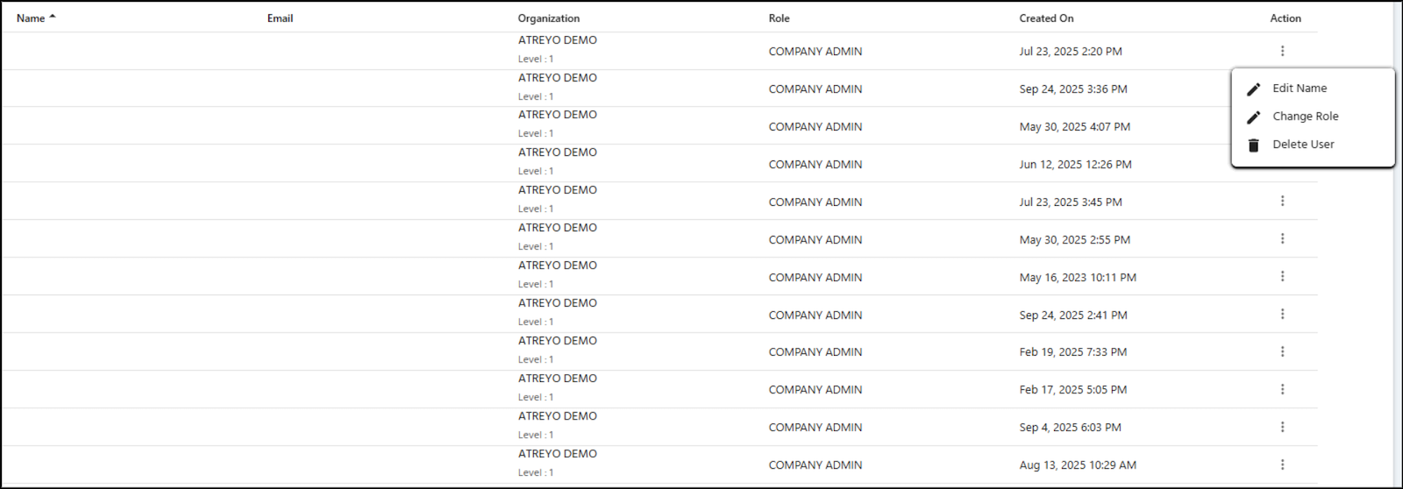Click COMPANY ADMIN in the Jun 12, 2025 row
Screen dimensions: 1403x489
point(815,165)
